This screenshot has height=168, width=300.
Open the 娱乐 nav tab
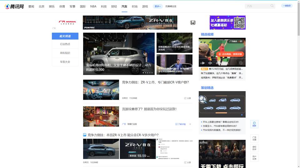click(52, 6)
